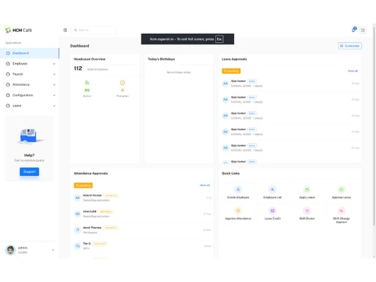Click the pending badge in Leave Approvals
376x282 pixels.
pyautogui.click(x=231, y=71)
